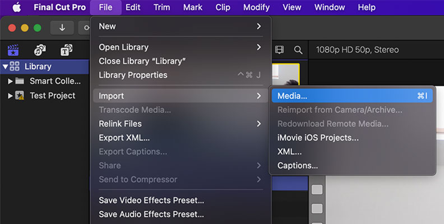Choose Library Properties
444x224 pixels.
click(180, 75)
